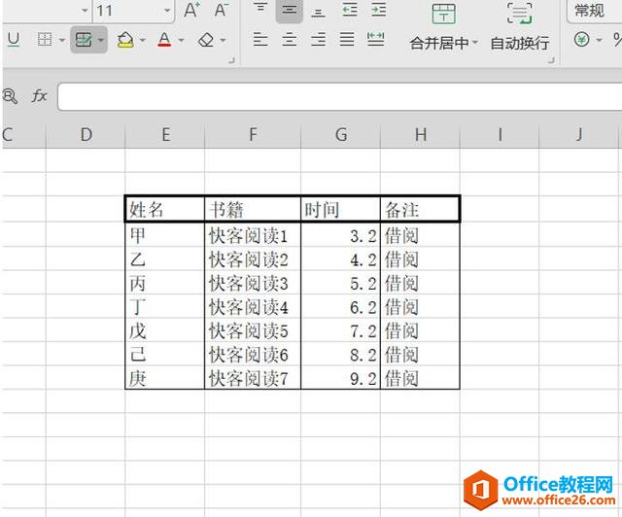Screen dimensions: 622x517
Task: Select column G header
Action: pos(341,135)
